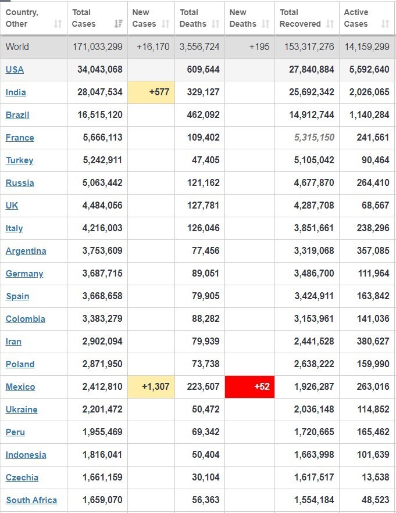Click Mexico's yellow +1,307 new cases cell
396x513 pixels.
(x=151, y=387)
